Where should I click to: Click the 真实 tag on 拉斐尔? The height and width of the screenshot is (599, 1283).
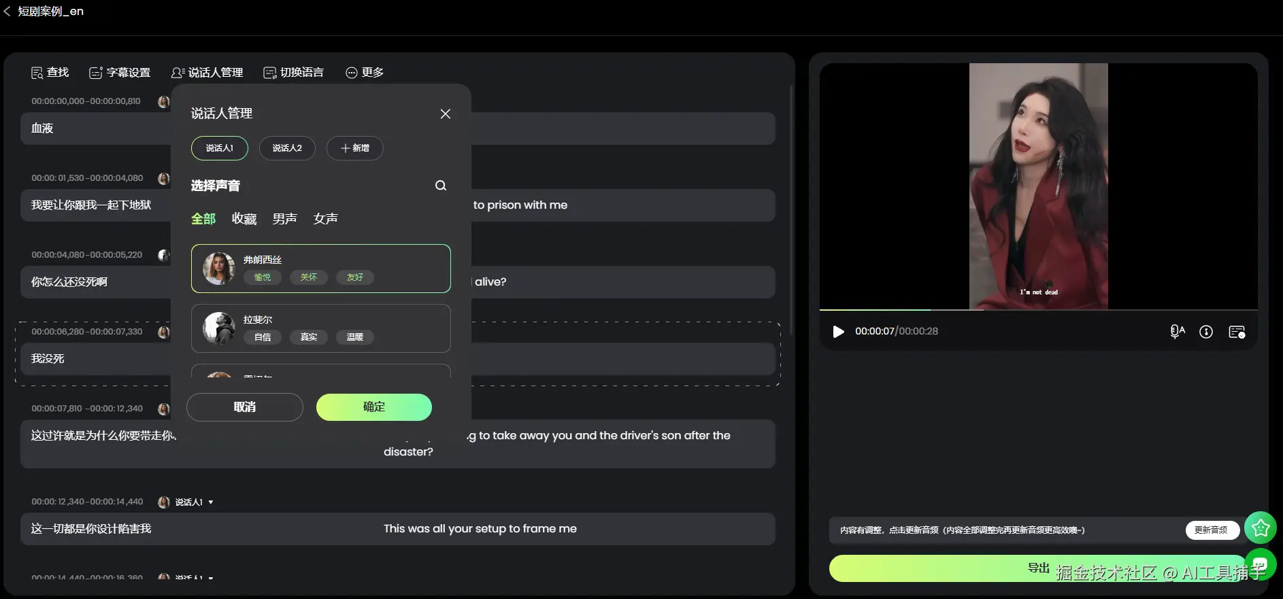pyautogui.click(x=309, y=337)
